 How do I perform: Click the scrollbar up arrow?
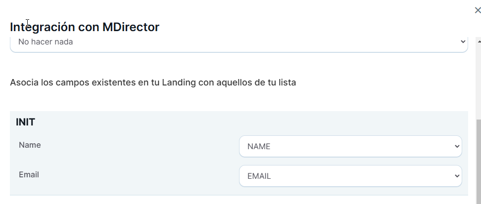[478, 42]
